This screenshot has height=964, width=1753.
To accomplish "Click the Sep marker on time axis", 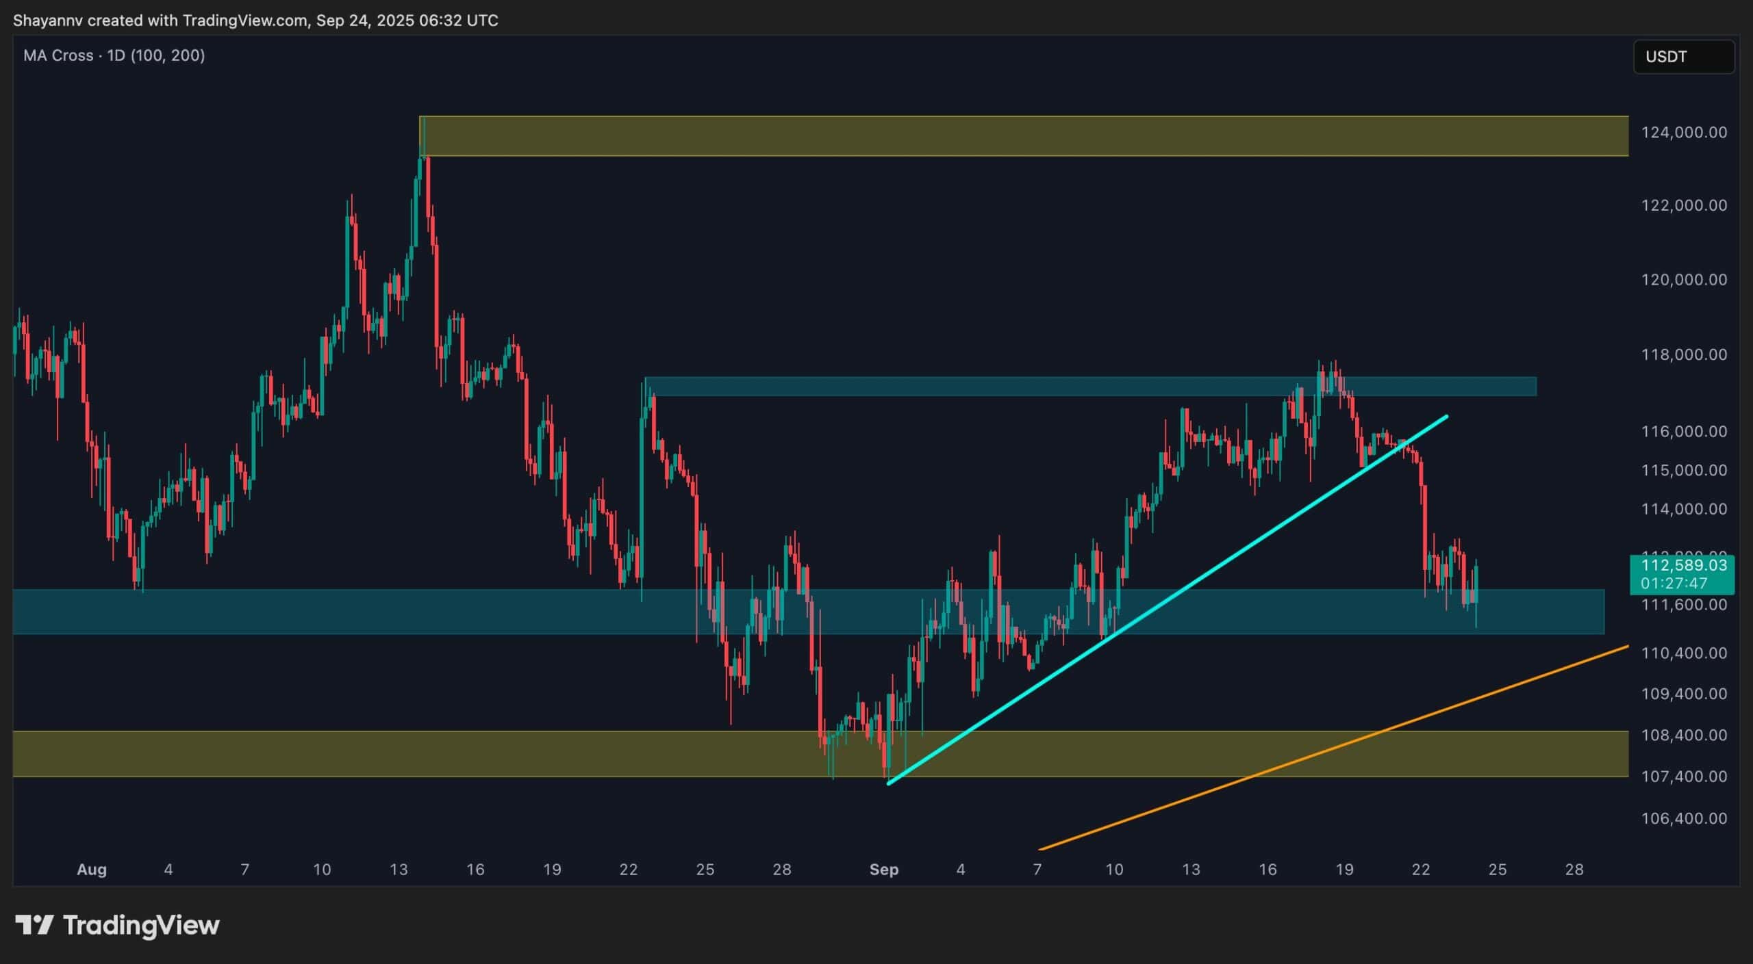I will click(883, 870).
